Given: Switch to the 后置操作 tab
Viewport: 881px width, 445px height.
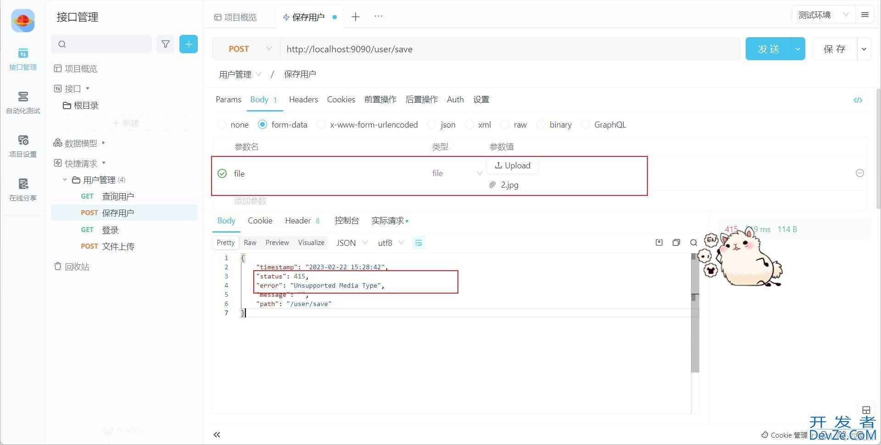Looking at the screenshot, I should point(422,100).
